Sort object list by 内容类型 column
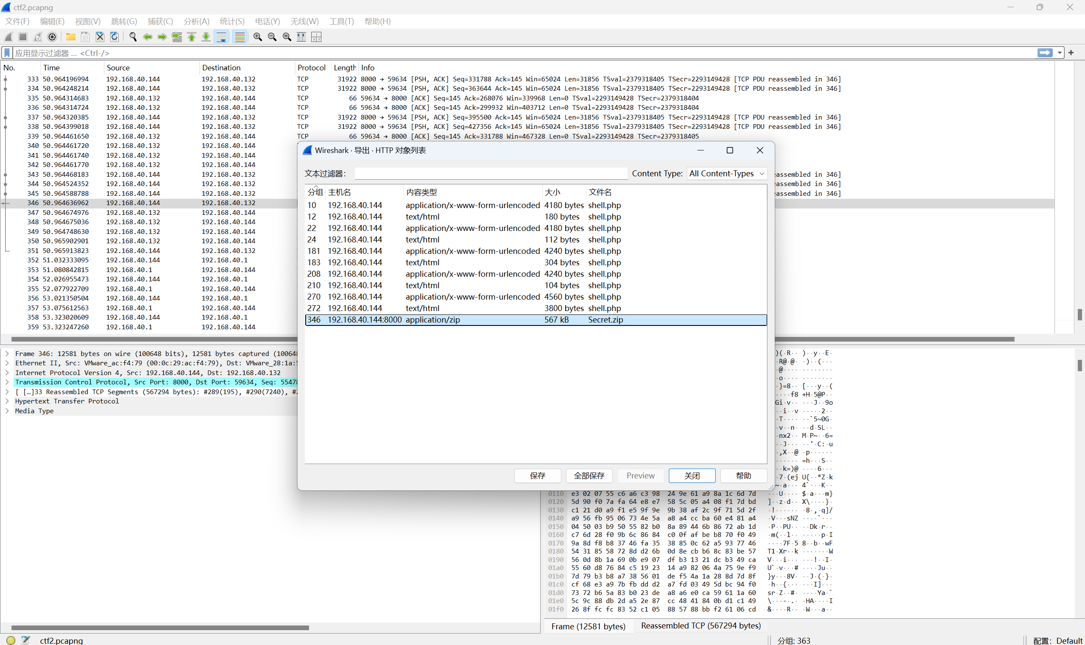Image resolution: width=1085 pixels, height=645 pixels. (x=473, y=192)
